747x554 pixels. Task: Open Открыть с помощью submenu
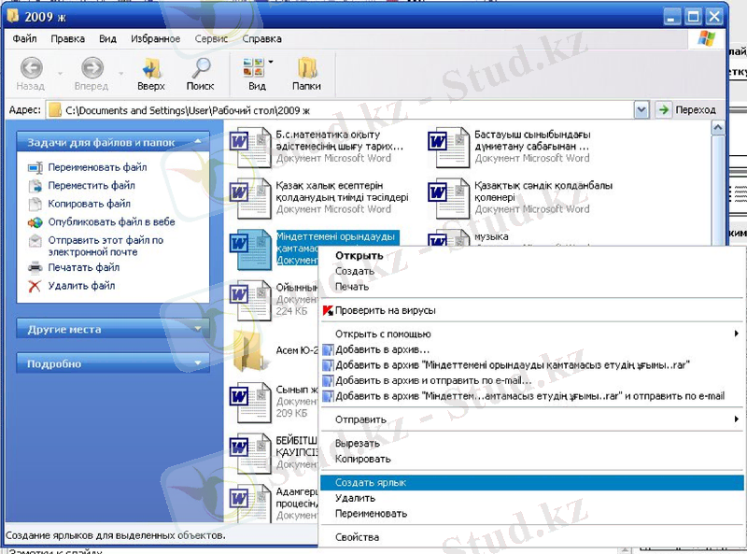click(383, 334)
